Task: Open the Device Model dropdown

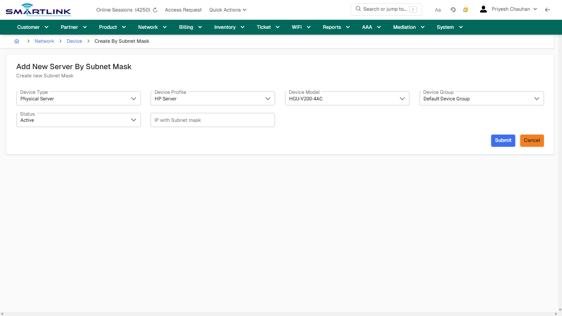Action: (x=402, y=98)
